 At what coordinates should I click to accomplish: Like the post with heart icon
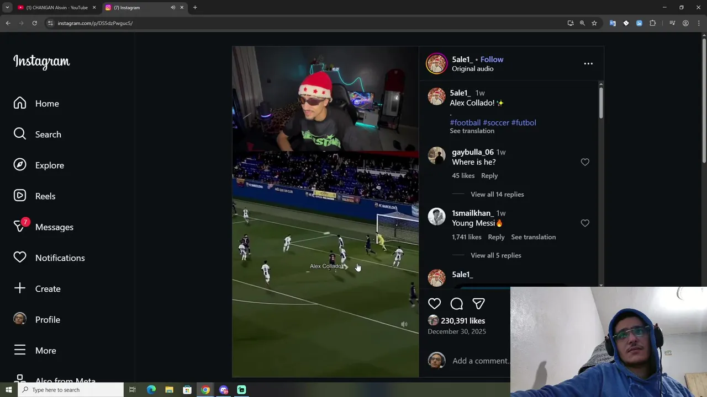(435, 304)
